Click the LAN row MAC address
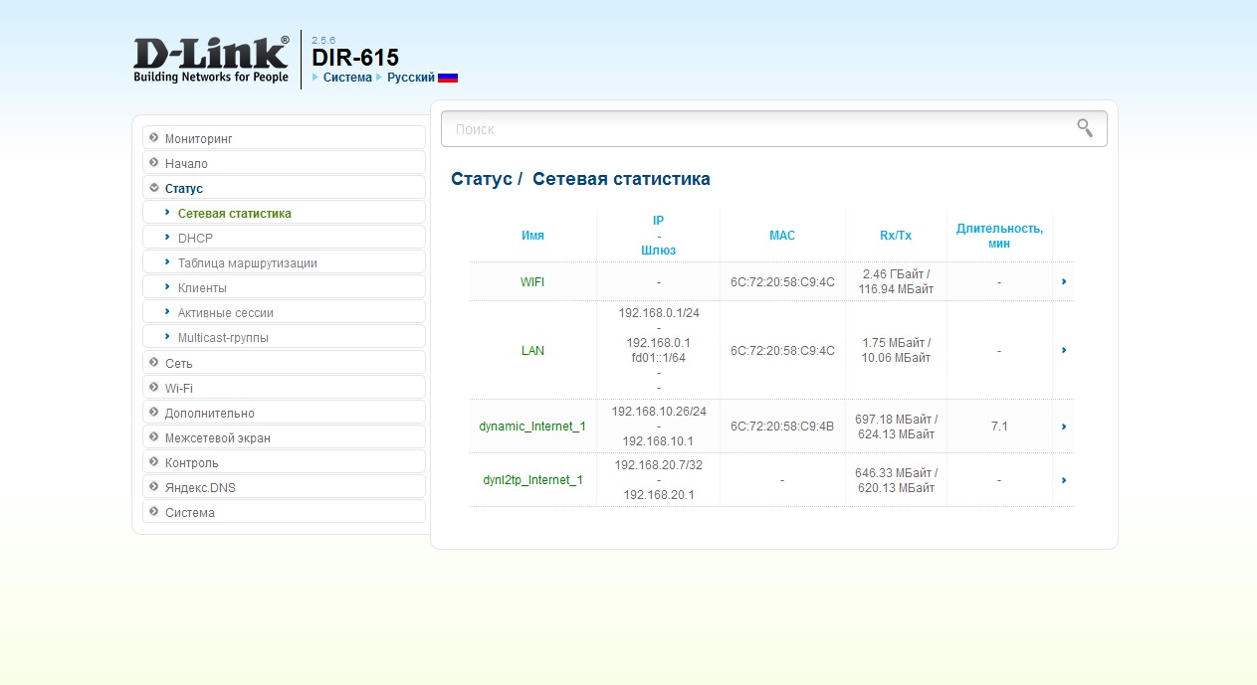Image resolution: width=1257 pixels, height=685 pixels. [x=782, y=351]
